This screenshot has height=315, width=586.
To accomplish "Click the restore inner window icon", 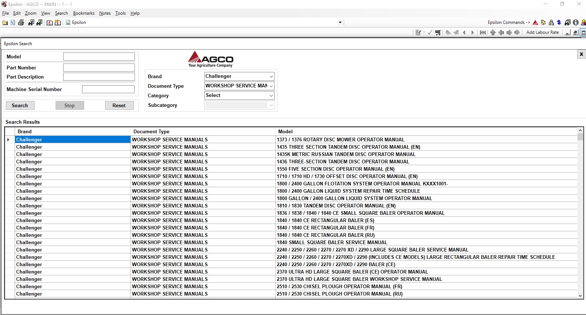I will [575, 32].
